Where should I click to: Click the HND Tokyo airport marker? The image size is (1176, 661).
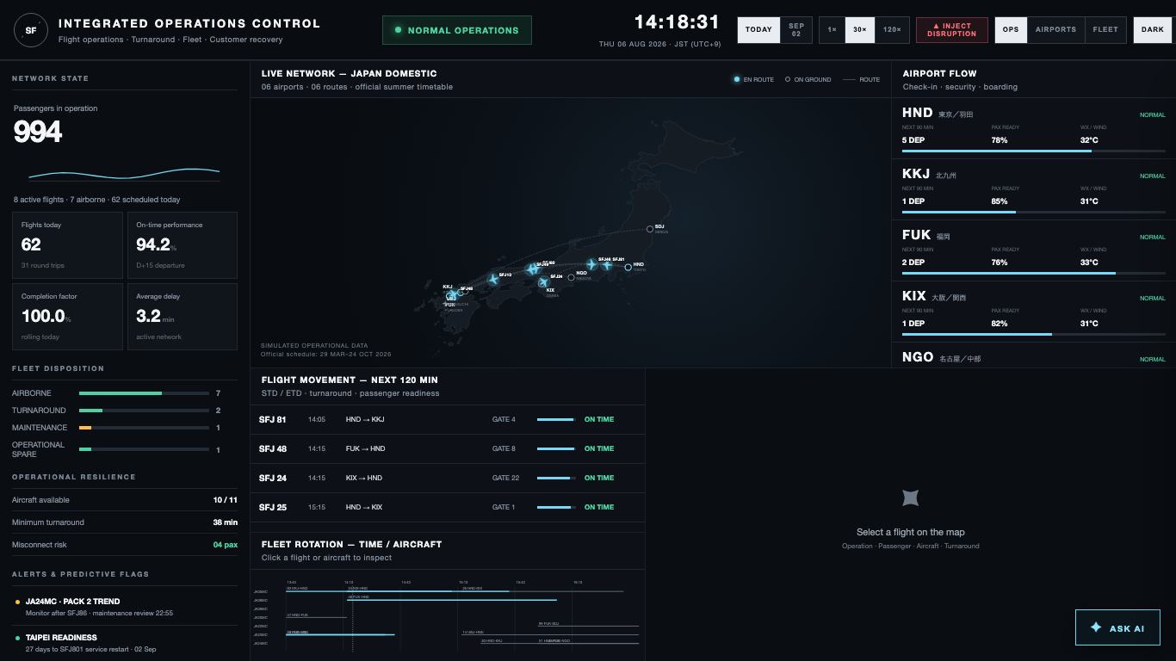pyautogui.click(x=628, y=267)
